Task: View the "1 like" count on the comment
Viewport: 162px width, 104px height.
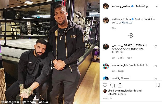Action: pos(121,58)
